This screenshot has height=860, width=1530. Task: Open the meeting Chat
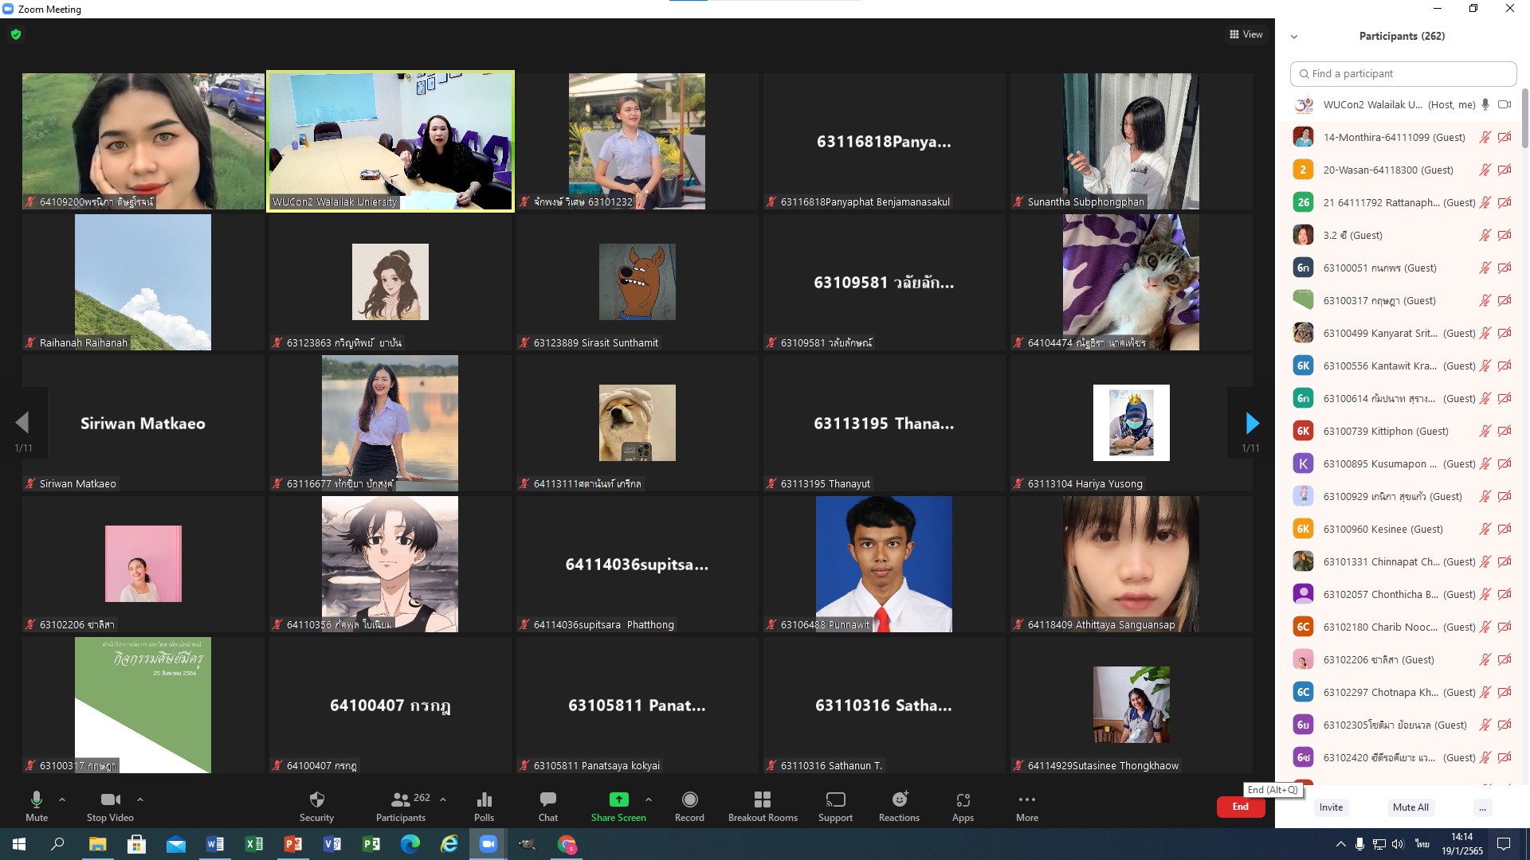[x=547, y=806]
